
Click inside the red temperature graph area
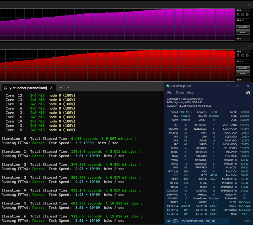click(x=117, y=66)
